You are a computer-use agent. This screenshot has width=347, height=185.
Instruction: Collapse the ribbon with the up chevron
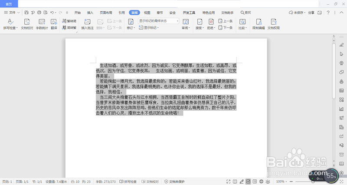341,13
